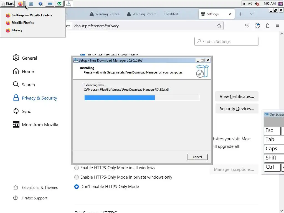Go to Home settings category

tap(23, 71)
